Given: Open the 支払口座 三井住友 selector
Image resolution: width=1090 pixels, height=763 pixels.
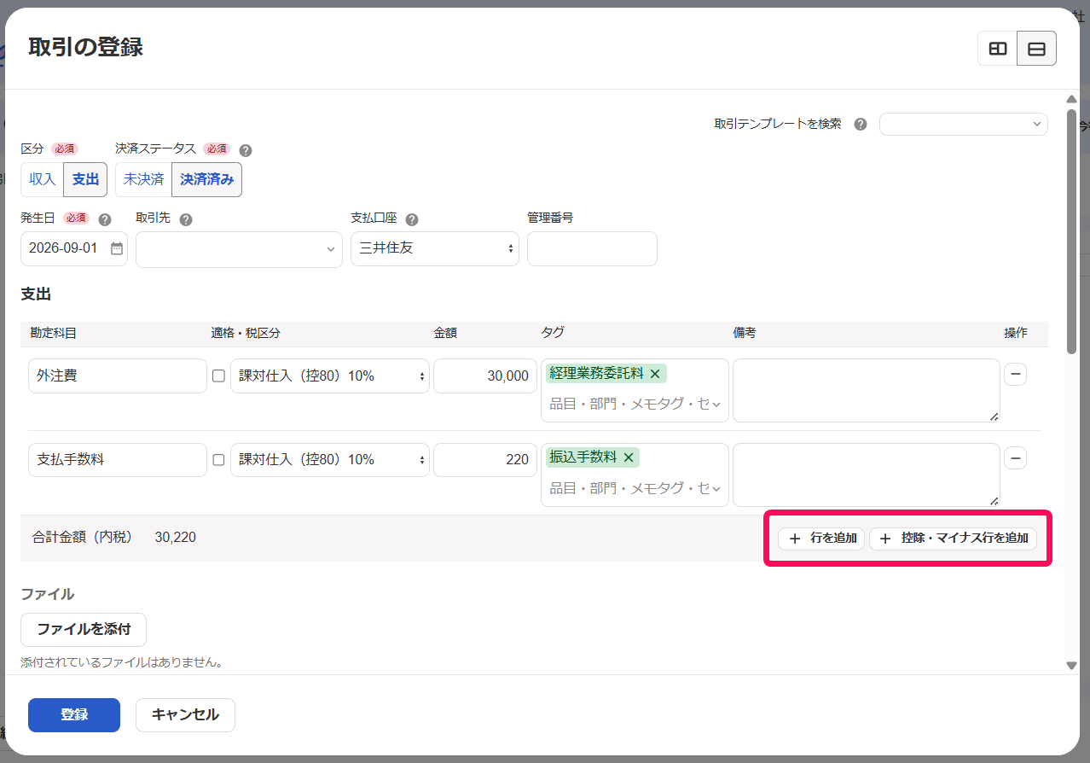Looking at the screenshot, I should pyautogui.click(x=435, y=248).
